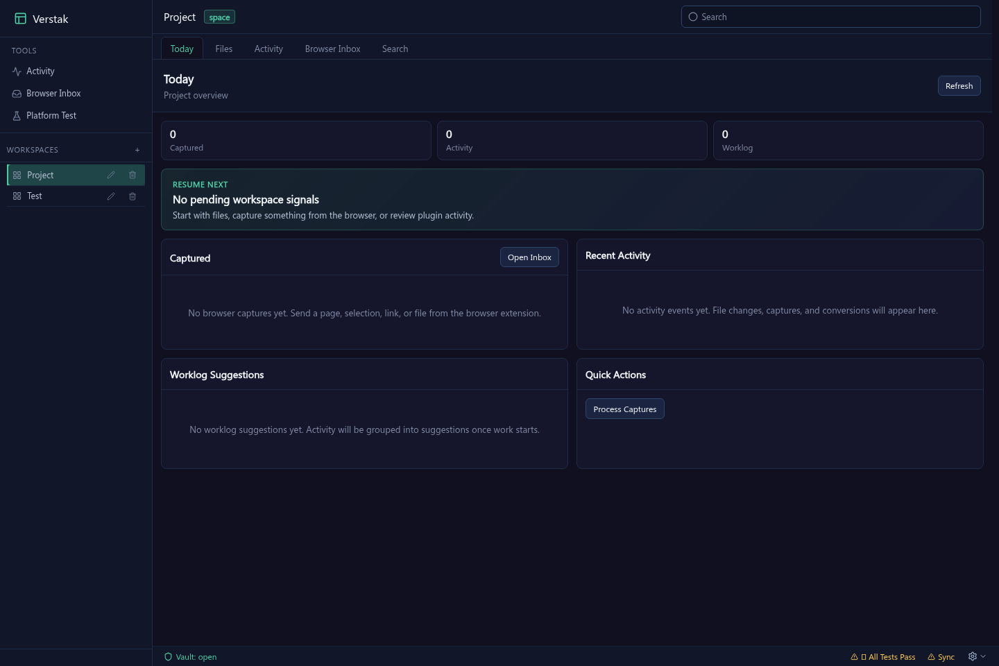The width and height of the screenshot is (999, 666).
Task: Click the Verstak logo icon in the sidebar
Action: pos(21,19)
